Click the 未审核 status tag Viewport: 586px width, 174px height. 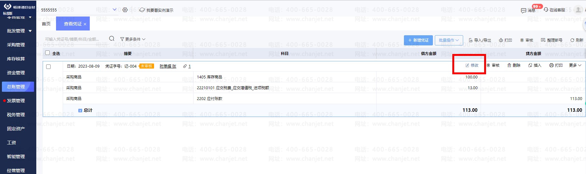(x=146, y=66)
